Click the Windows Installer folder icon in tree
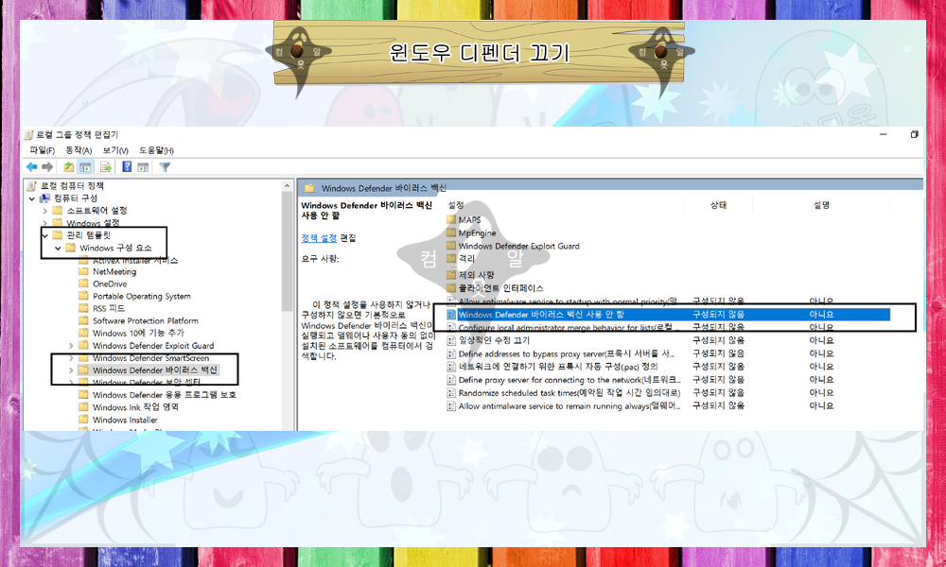The width and height of the screenshot is (946, 567). coord(83,420)
